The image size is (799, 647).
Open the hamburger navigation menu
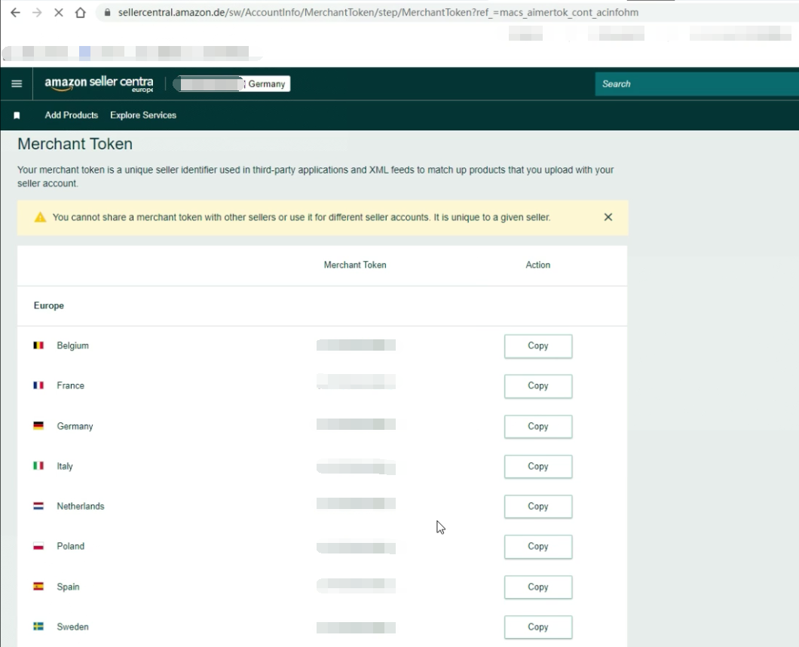17,84
